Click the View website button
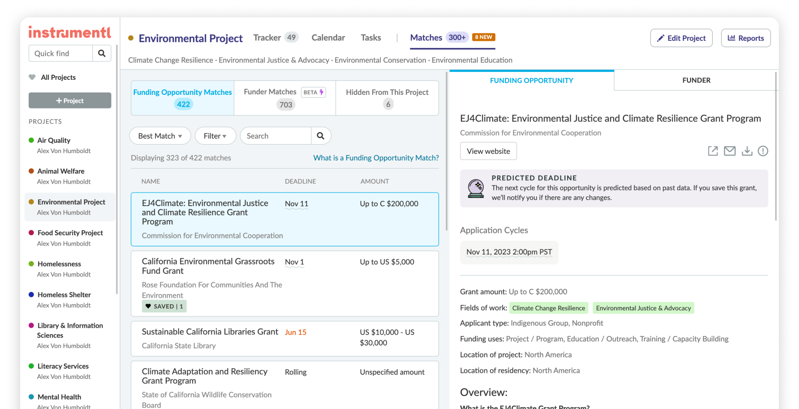The image size is (799, 409). coord(488,151)
